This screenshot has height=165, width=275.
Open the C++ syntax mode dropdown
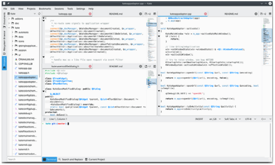[x=266, y=119]
